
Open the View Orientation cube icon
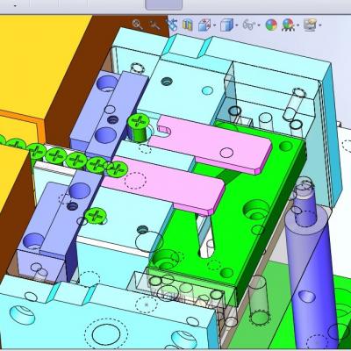point(204,25)
